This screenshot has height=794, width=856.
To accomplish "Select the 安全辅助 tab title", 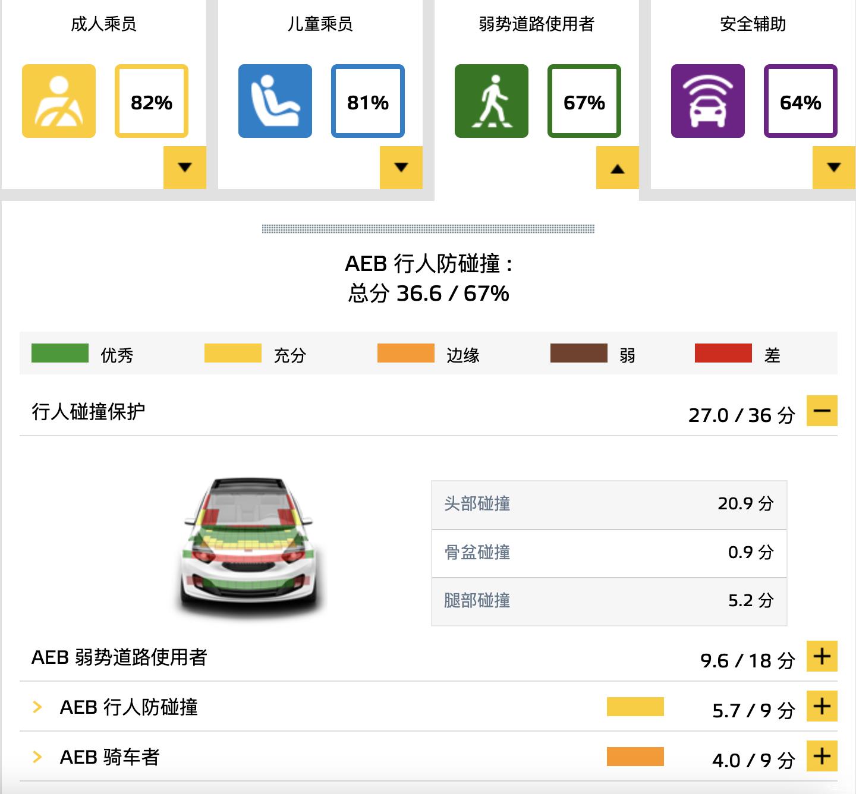I will (x=753, y=24).
